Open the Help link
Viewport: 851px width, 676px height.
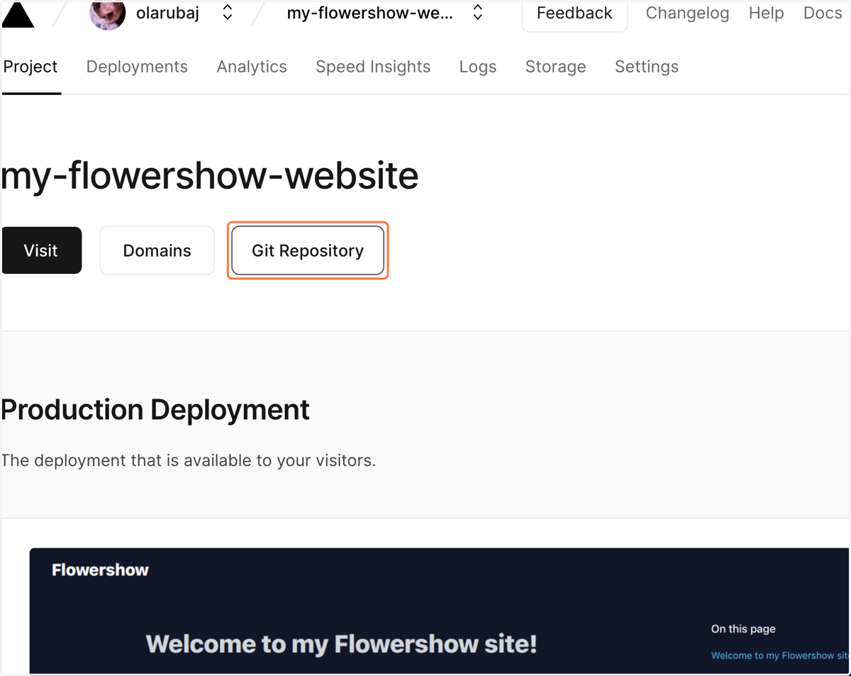tap(767, 13)
